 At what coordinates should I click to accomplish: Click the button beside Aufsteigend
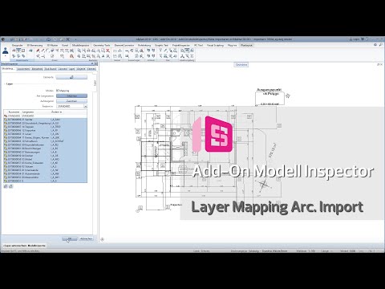pos(71,101)
